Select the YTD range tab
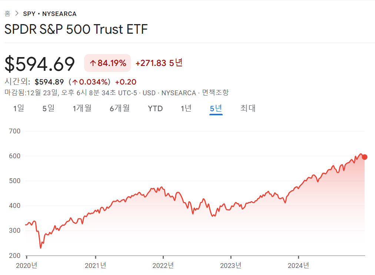Image resolution: width=375 pixels, height=275 pixels. tap(155, 108)
